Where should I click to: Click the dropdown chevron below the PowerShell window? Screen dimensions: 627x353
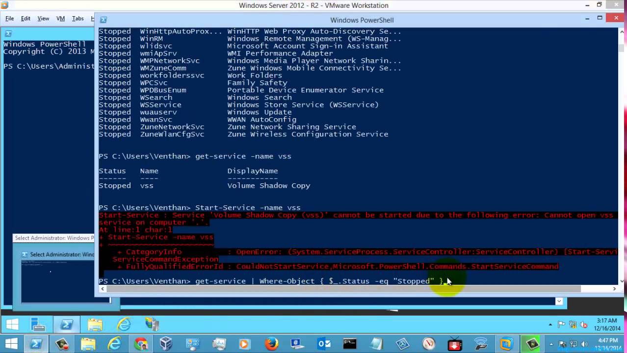[559, 301]
